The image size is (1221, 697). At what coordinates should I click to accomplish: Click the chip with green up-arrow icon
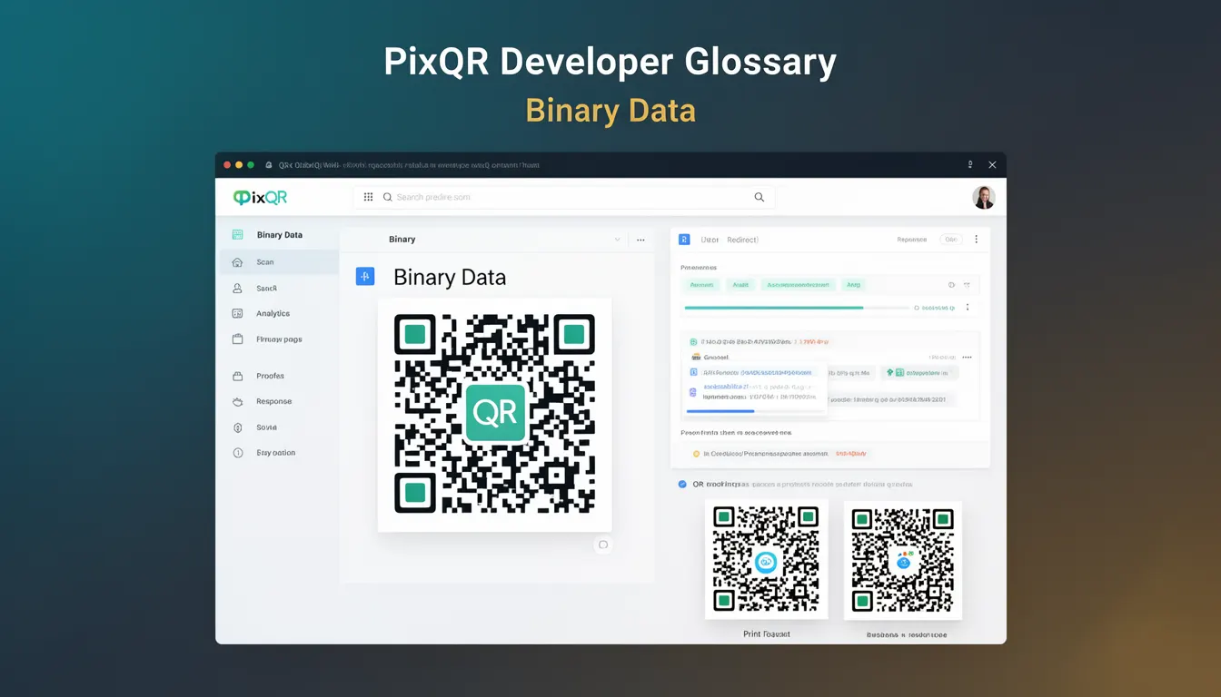(x=918, y=373)
